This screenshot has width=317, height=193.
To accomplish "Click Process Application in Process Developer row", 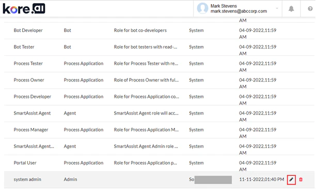I will coord(84,96).
